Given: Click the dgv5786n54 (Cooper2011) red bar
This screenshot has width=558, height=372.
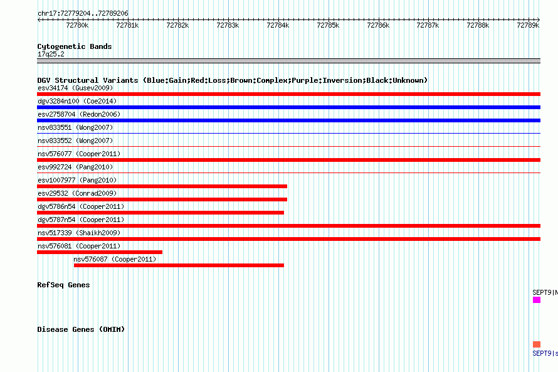Looking at the screenshot, I should (161, 213).
